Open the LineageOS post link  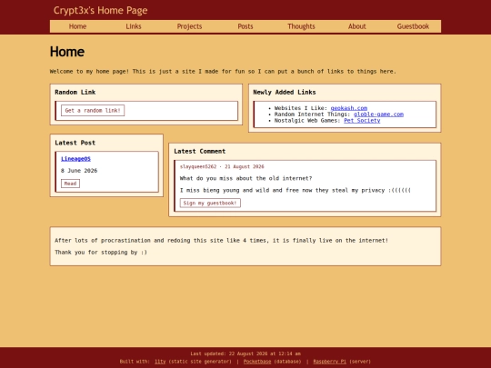coord(75,159)
